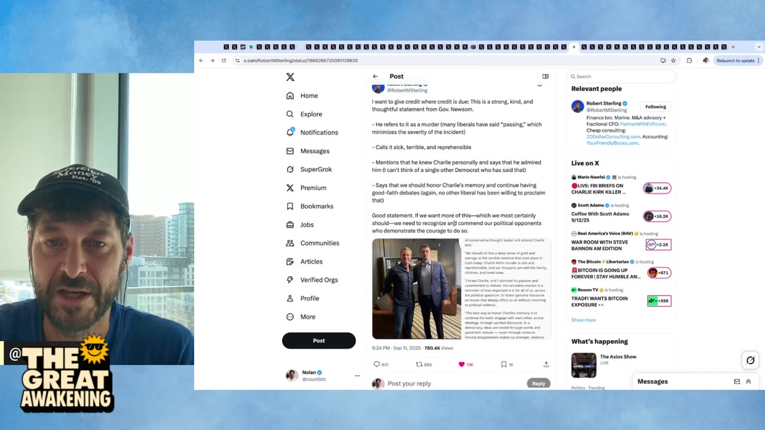Screen dimensions: 765x430
Task: Join the War Room live +2.1K
Action: point(658,244)
